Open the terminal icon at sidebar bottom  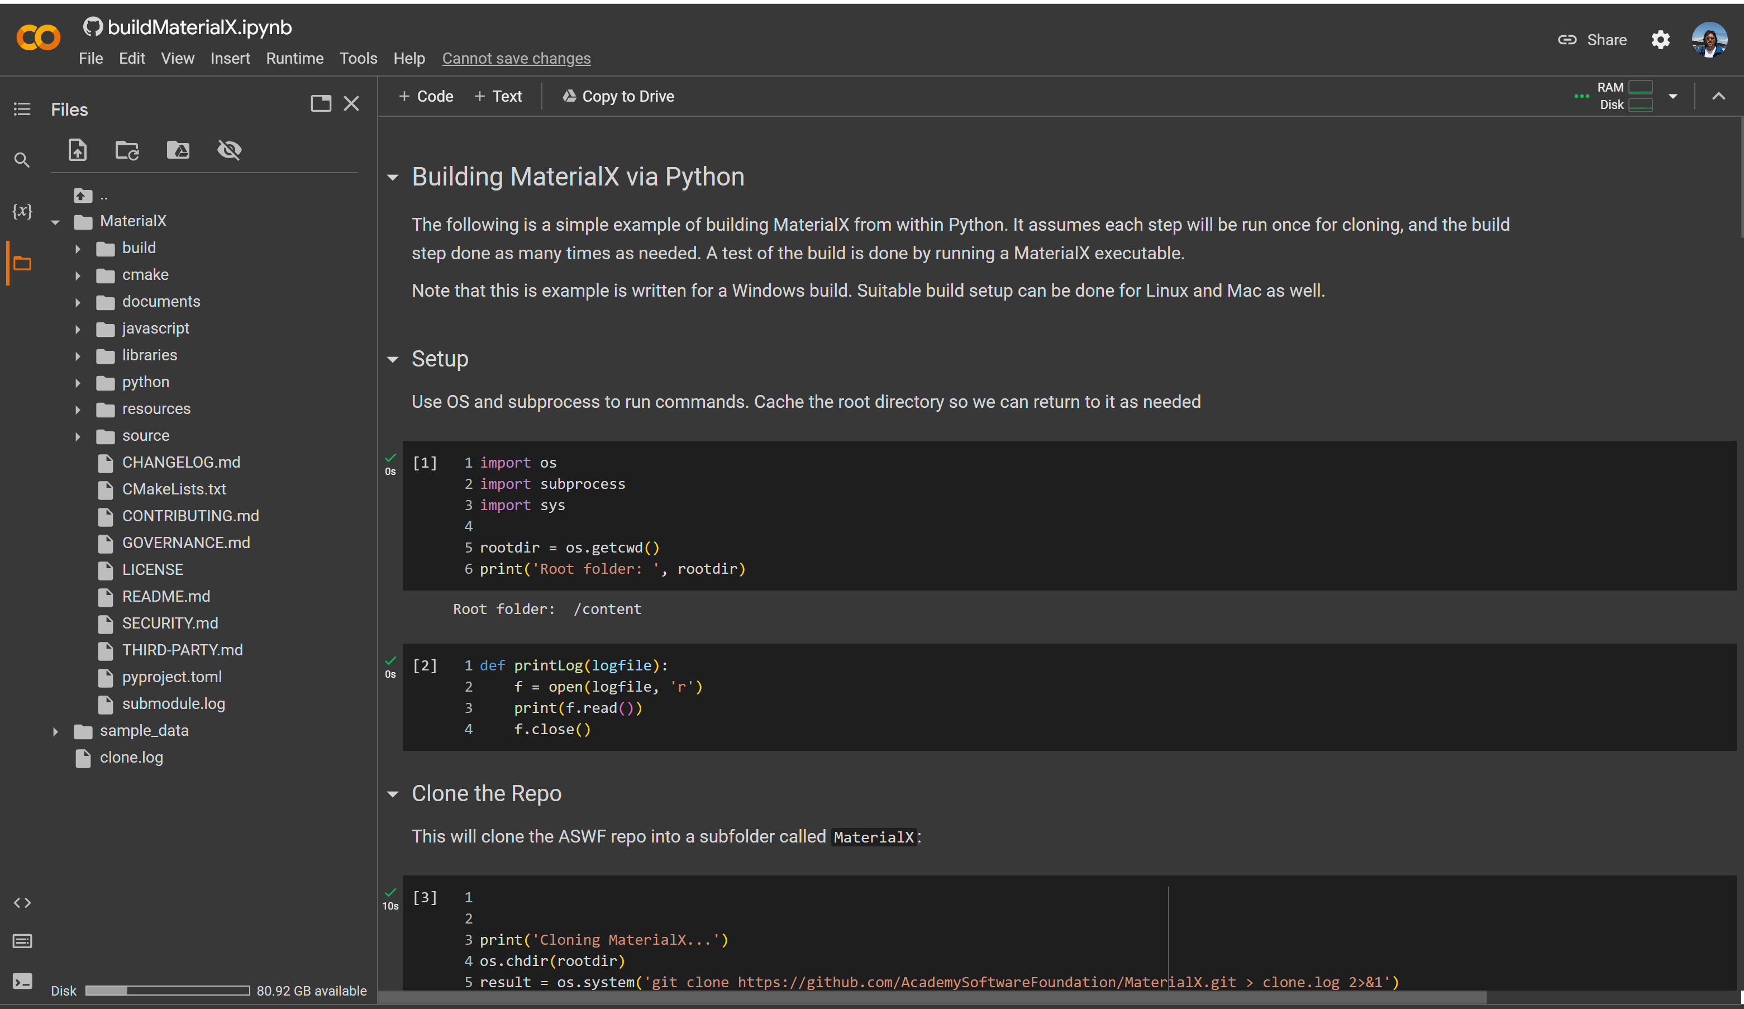(21, 981)
